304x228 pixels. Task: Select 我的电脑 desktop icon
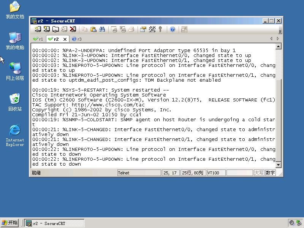click(x=15, y=41)
